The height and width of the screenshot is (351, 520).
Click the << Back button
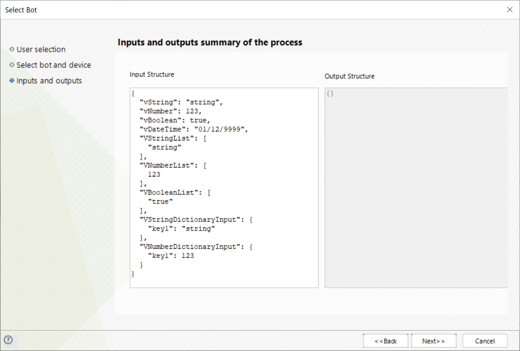pyautogui.click(x=386, y=341)
